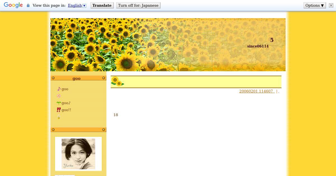336x176 pixels.
Task: Open the goo♪ sidebar link
Action: (66, 103)
